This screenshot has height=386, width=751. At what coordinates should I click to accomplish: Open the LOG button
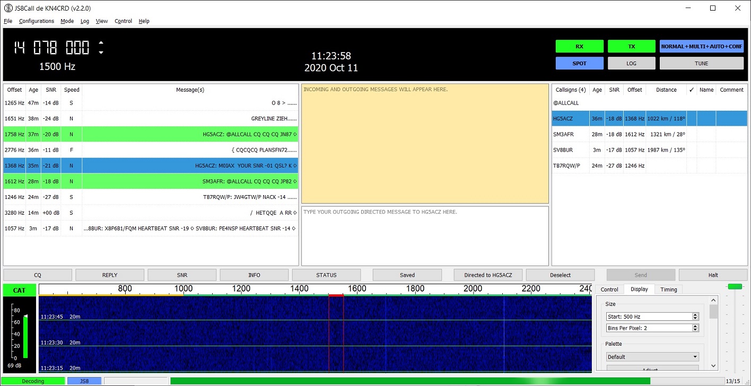(x=631, y=63)
